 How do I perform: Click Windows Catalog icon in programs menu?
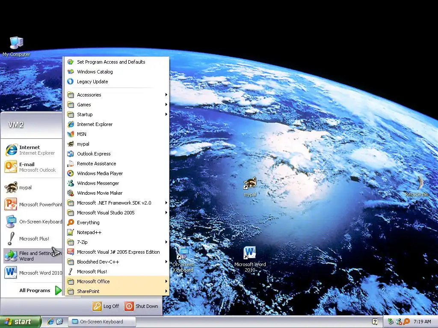click(x=71, y=72)
